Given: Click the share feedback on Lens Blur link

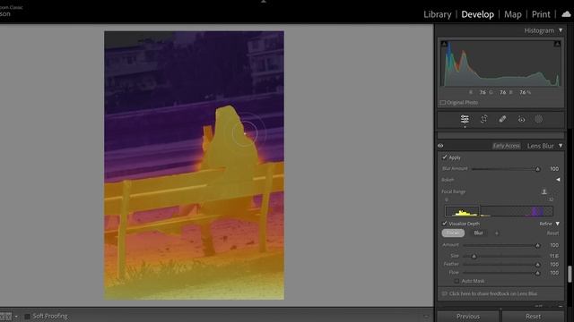Looking at the screenshot, I should 493,293.
